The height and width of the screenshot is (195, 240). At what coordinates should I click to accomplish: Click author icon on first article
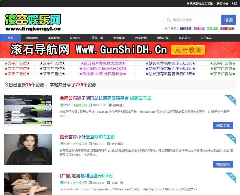pos(62,105)
